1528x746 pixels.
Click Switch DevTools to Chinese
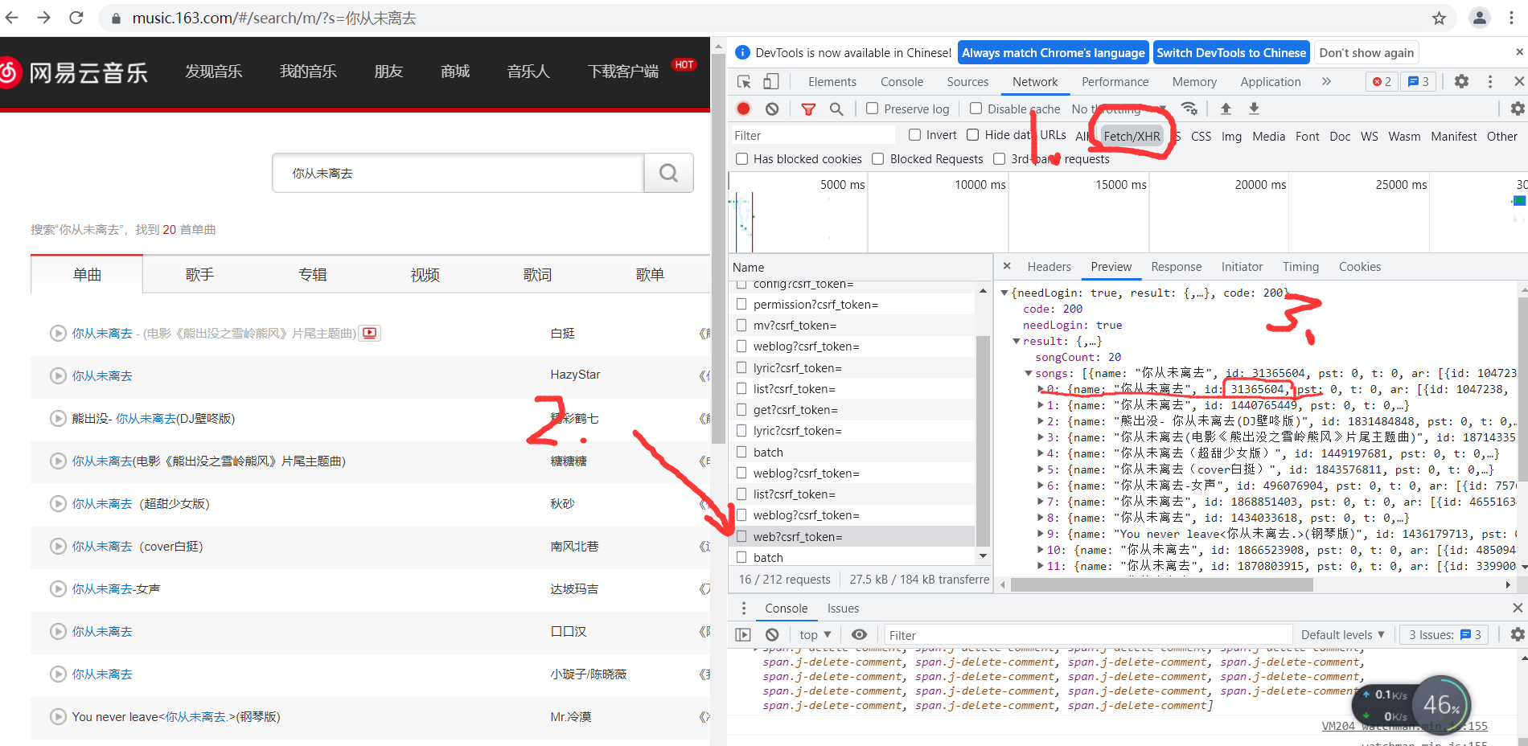1231,53
